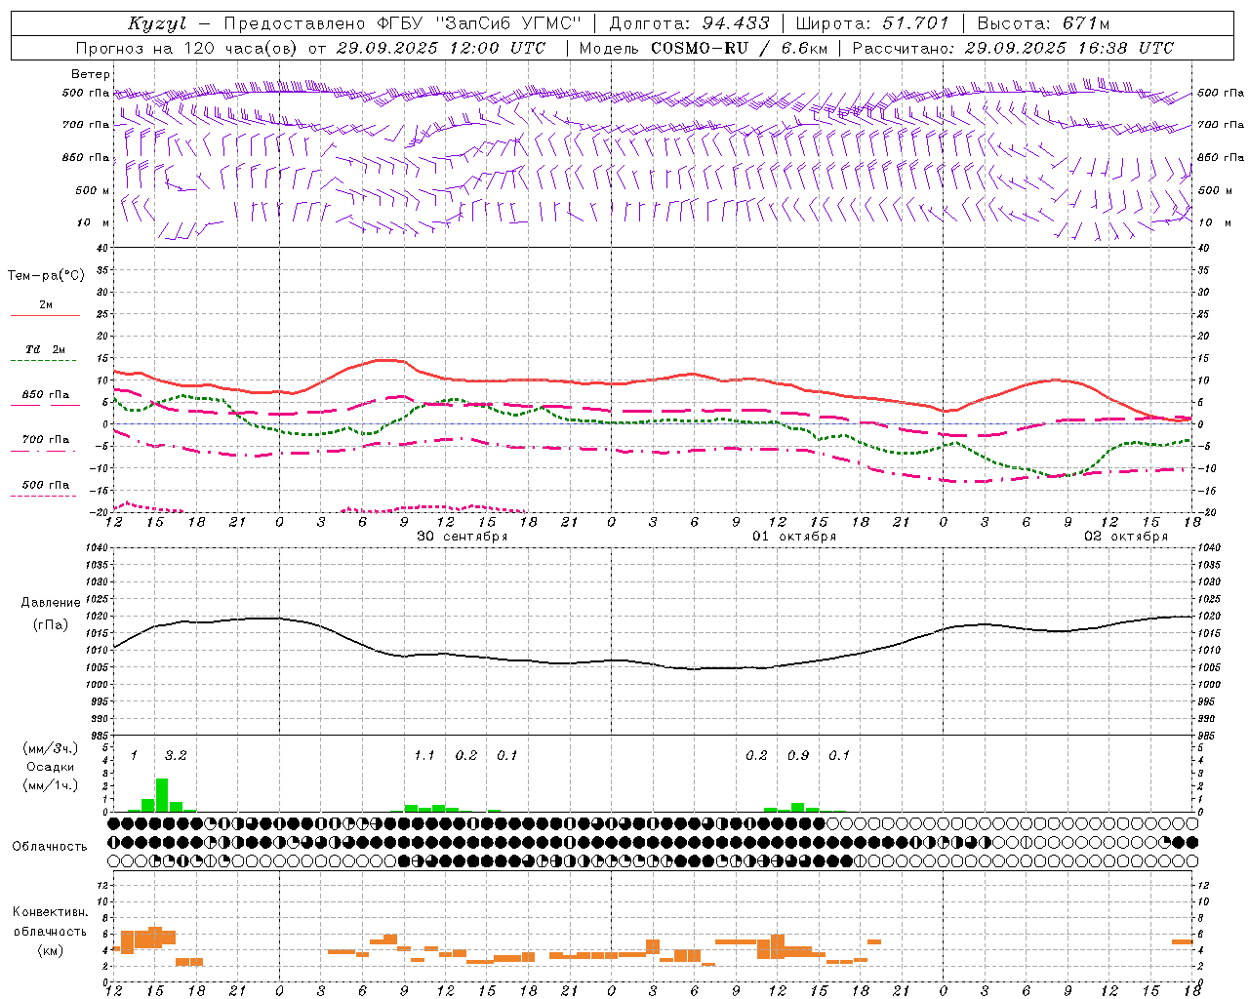Click "Рассчитано: 29.09.2025 16:38 UTC" timestamp

point(1013,48)
